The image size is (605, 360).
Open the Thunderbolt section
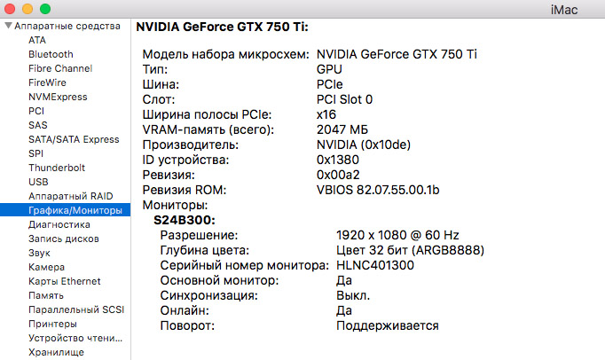point(57,168)
